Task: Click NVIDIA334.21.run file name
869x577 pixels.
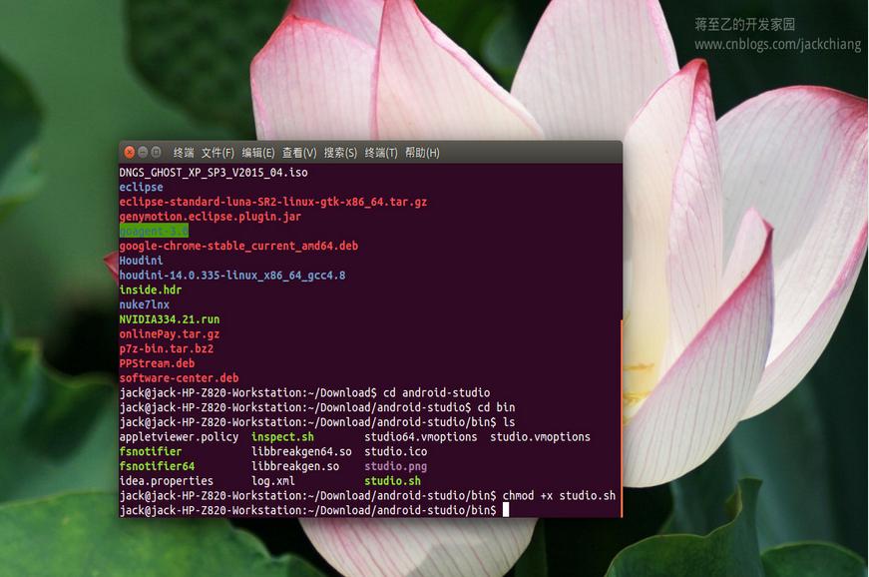Action: (170, 319)
